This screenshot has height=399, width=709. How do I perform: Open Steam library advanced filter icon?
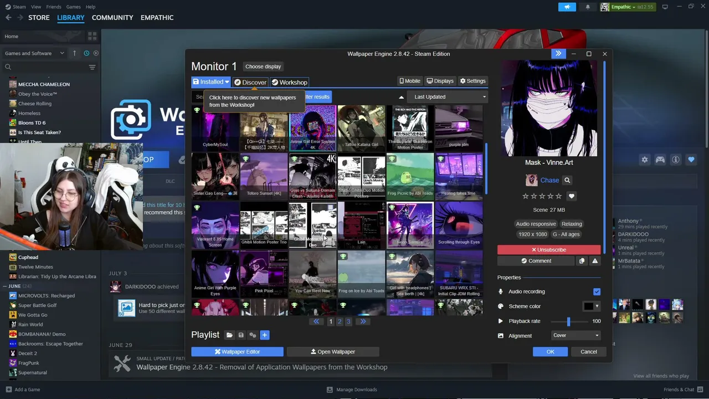tap(92, 67)
